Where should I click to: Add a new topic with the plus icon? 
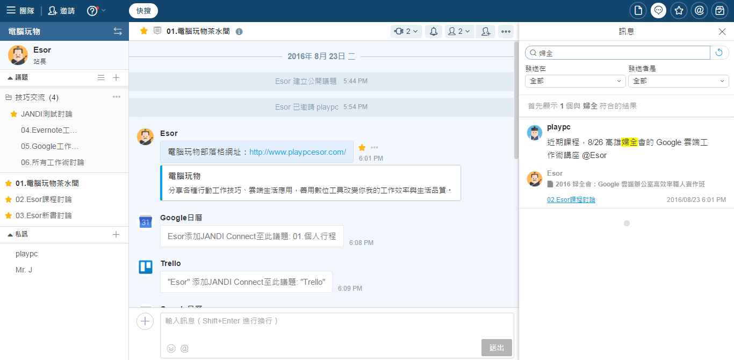coord(116,77)
